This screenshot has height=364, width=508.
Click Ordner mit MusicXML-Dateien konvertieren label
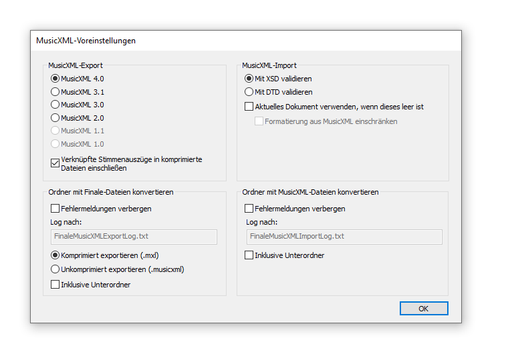tap(310, 192)
